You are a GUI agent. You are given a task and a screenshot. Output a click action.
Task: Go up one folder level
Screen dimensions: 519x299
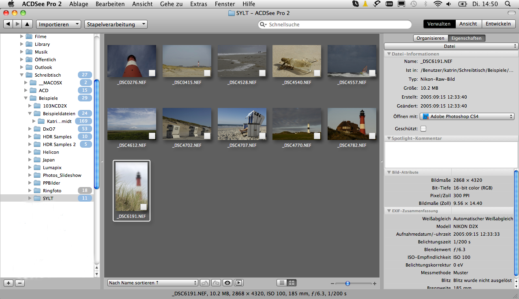tap(27, 24)
